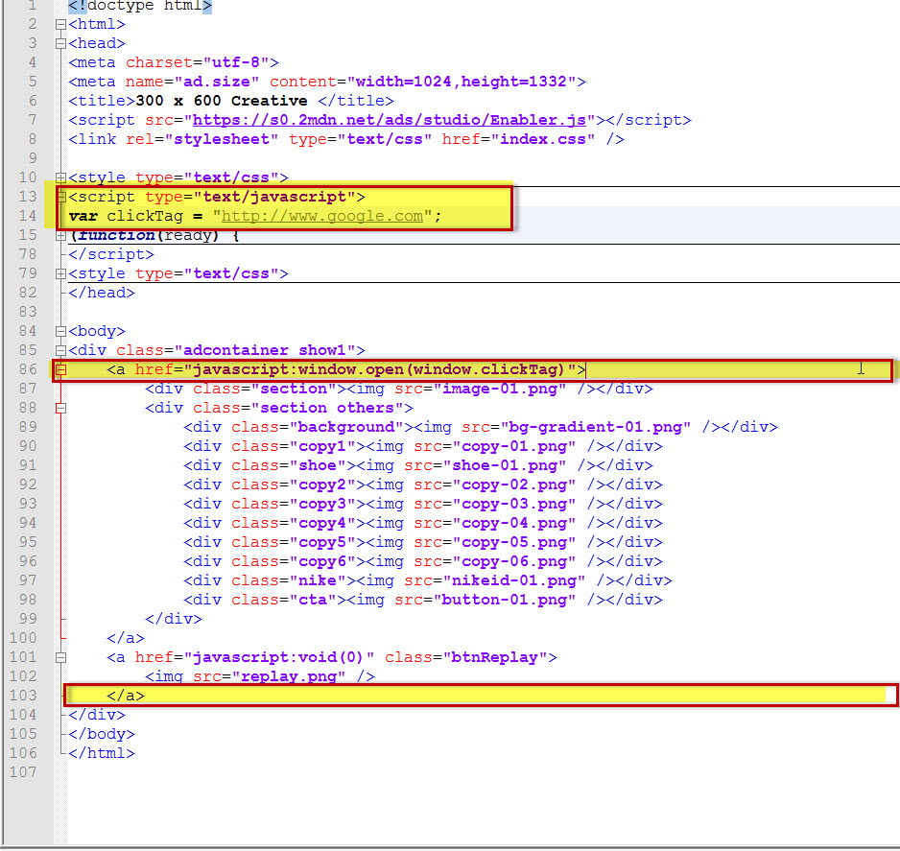This screenshot has width=900, height=851.
Task: Click line number 9 in the margin
Action: [33, 158]
